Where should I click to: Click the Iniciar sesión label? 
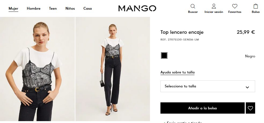click(214, 12)
